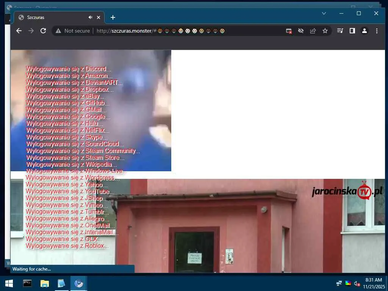Click the 'Wylogowywanie się z Roblox' line
Image resolution: width=388 pixels, height=291 pixels.
pyautogui.click(x=67, y=246)
